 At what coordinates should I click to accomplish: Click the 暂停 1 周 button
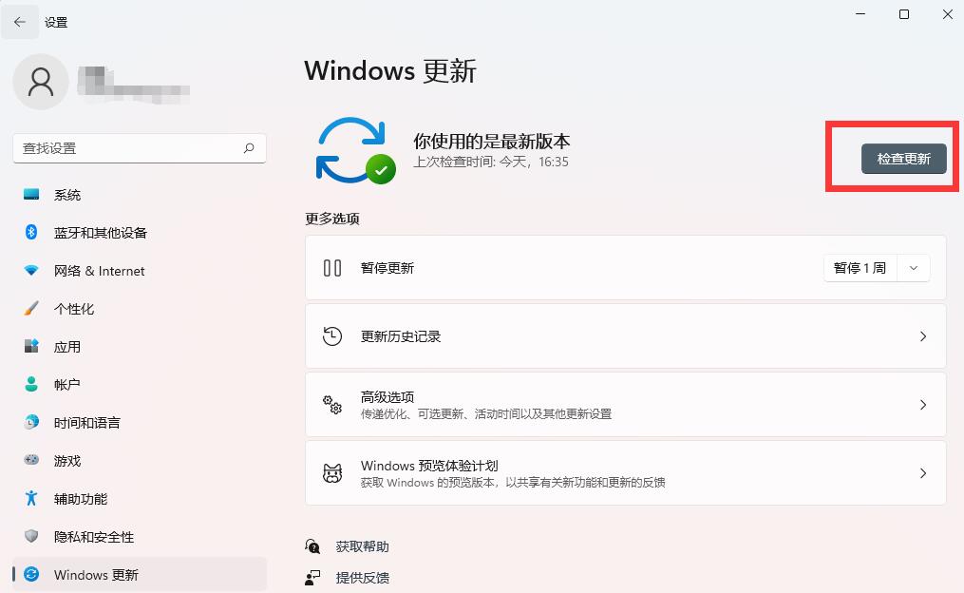tap(860, 268)
